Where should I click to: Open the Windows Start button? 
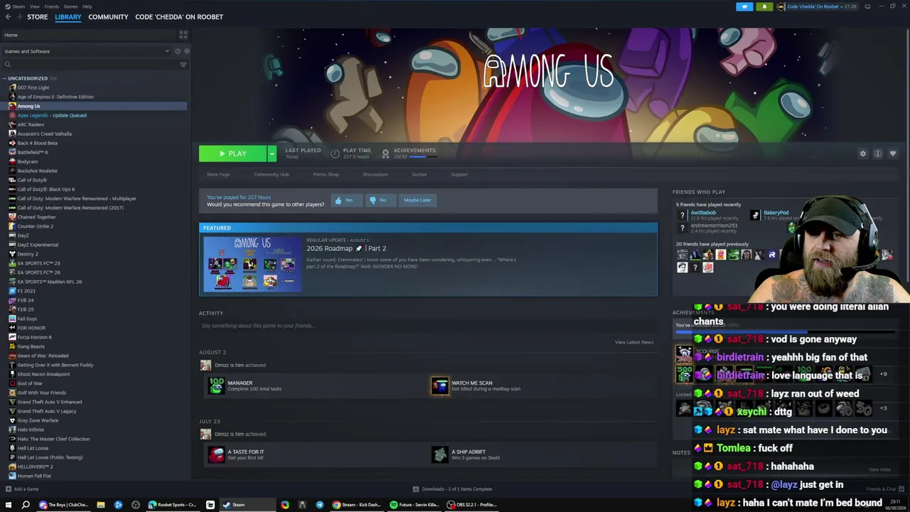point(8,505)
